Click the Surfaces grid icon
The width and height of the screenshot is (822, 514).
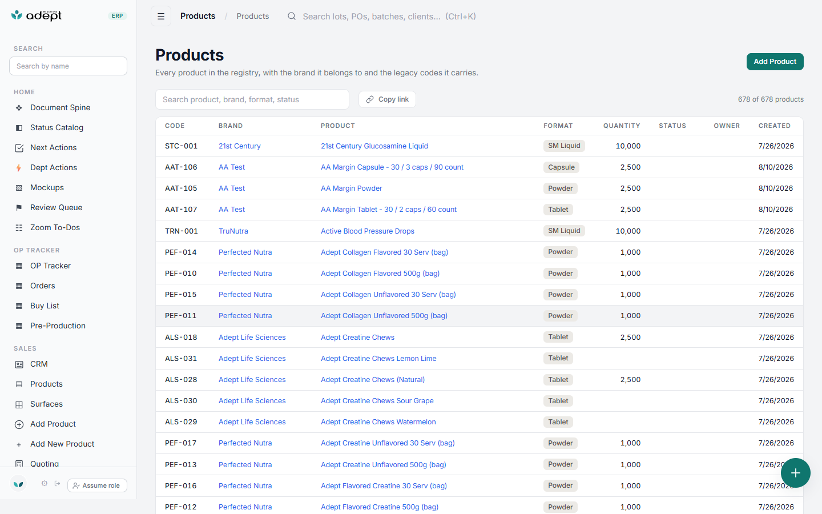19,404
